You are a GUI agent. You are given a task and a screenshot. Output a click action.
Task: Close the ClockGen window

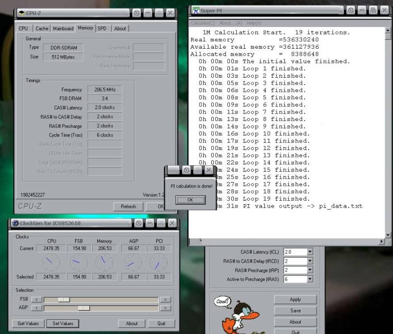(x=172, y=223)
